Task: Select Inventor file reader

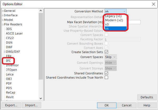Action: tap(12, 65)
